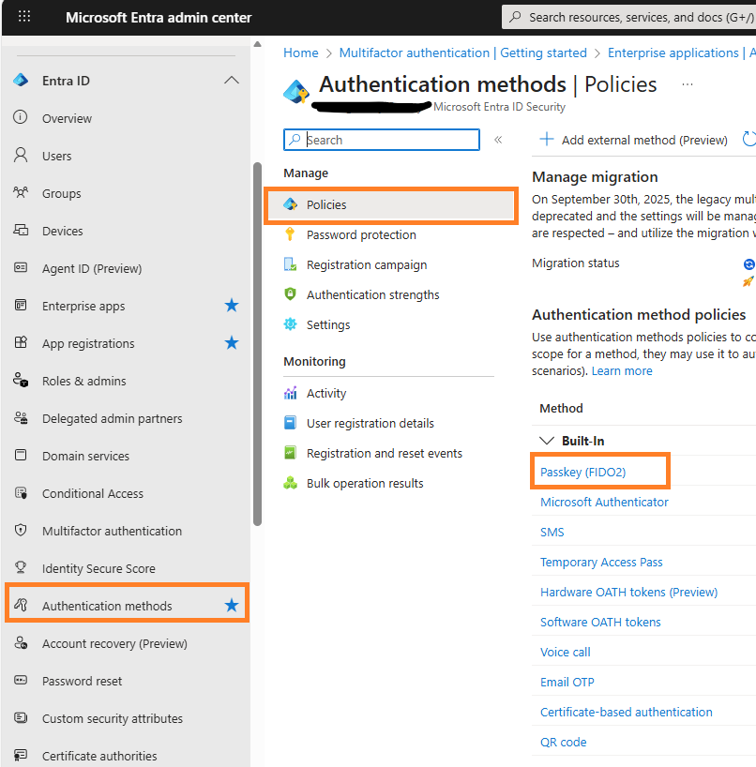Click inside the policies Search box
Screen dimensions: 756x767
381,139
